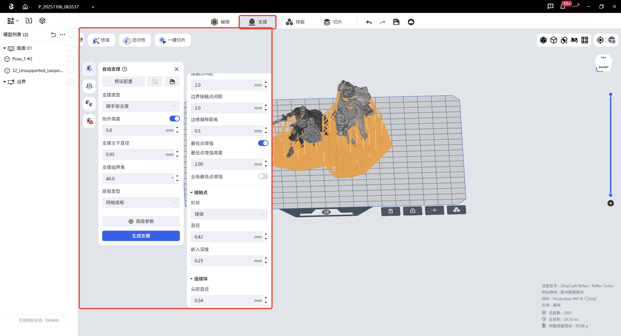This screenshot has width=621, height=336.
Task: Save the support preset configuration
Action: pyautogui.click(x=172, y=81)
